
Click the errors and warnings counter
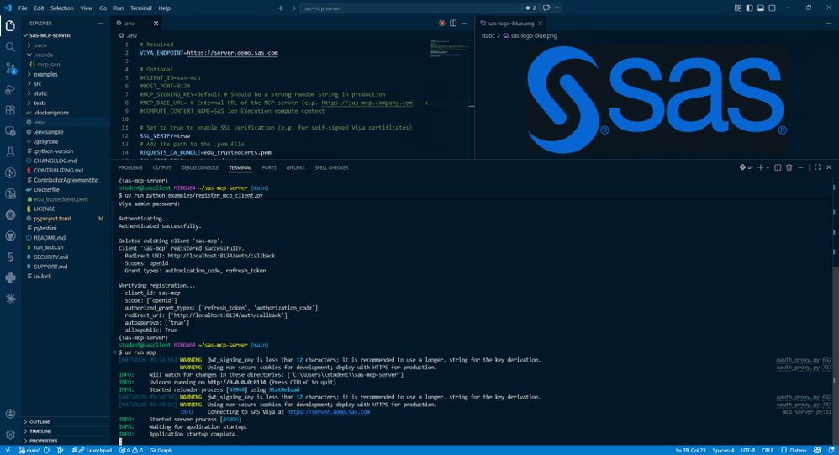coord(131,450)
